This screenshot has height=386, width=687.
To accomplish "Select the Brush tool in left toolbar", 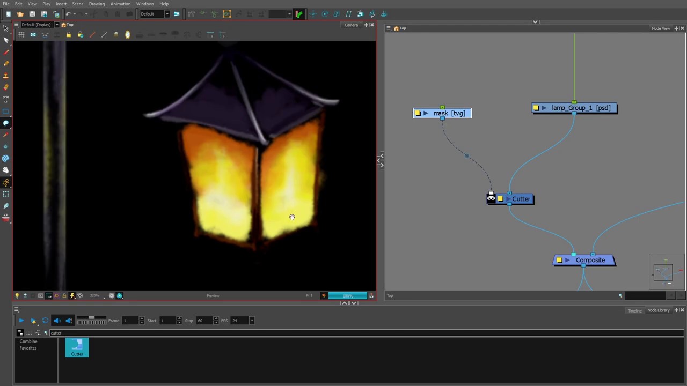I will tap(6, 52).
